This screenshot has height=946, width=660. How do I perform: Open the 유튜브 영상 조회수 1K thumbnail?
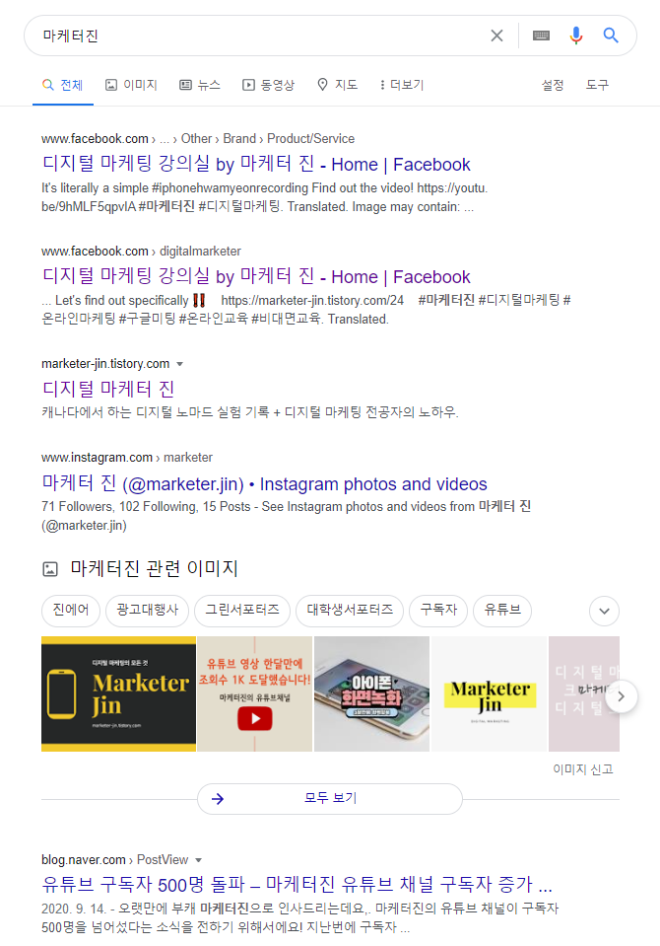[x=254, y=693]
